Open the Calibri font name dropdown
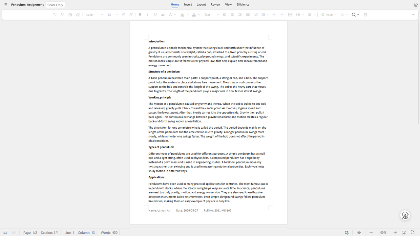This screenshot has height=236, width=420. coord(94,15)
